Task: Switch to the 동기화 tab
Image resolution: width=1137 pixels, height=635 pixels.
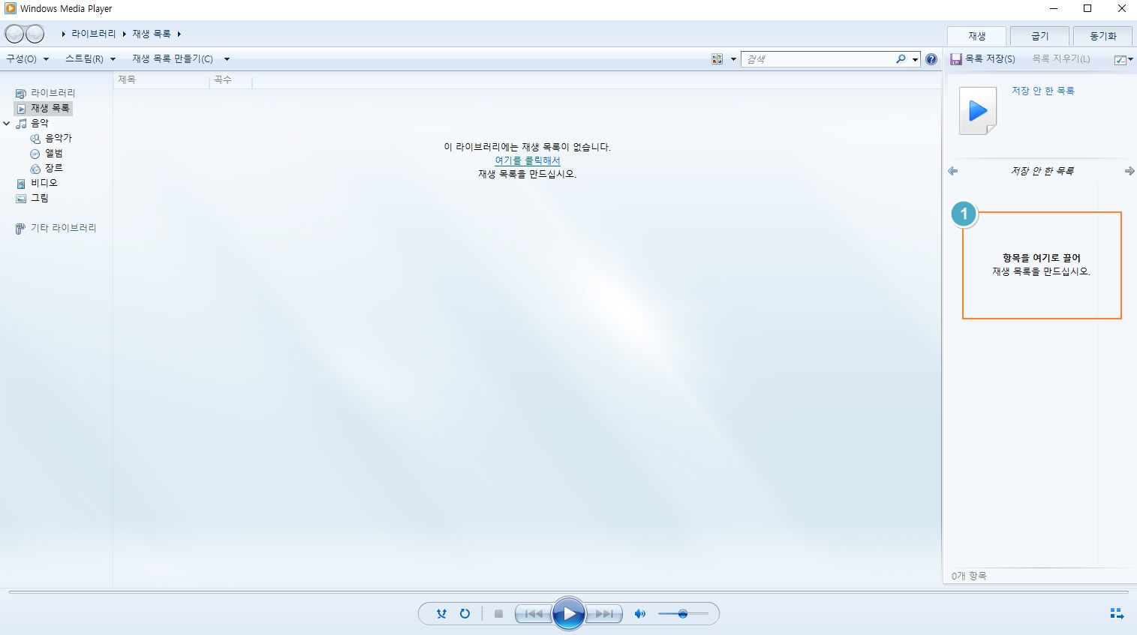Action: [x=1102, y=36]
